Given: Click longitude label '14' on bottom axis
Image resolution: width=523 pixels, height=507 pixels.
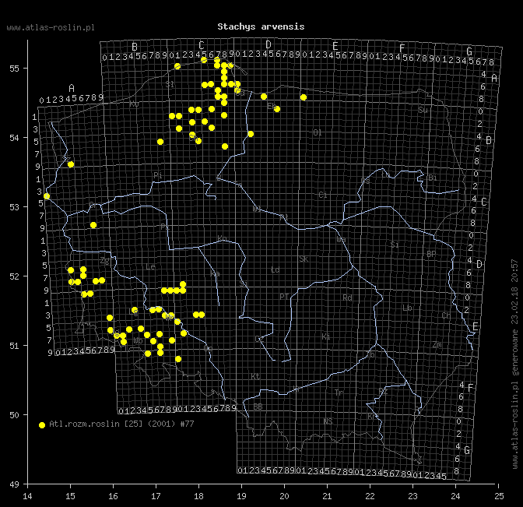Looking at the screenshot, I should pos(28,496).
